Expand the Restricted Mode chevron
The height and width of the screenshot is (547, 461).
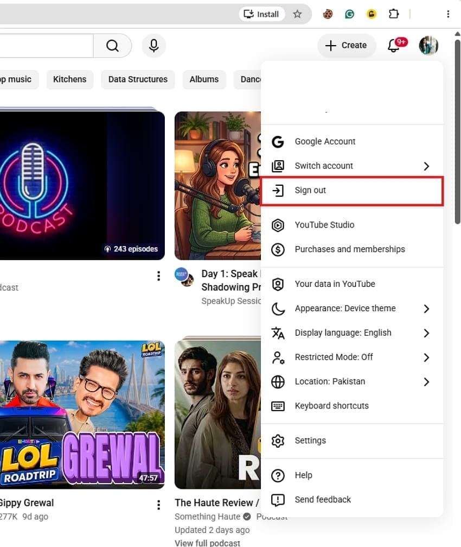click(x=426, y=357)
